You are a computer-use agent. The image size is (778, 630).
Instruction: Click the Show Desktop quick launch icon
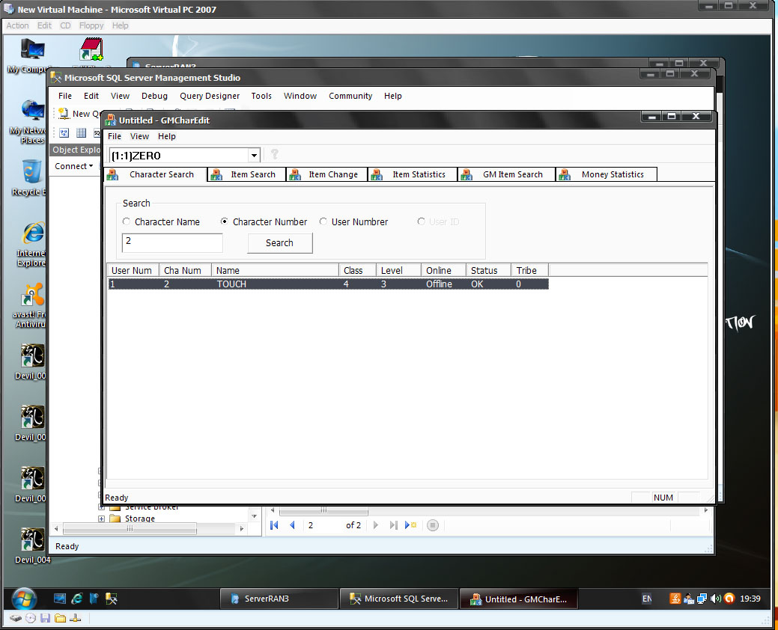[60, 599]
